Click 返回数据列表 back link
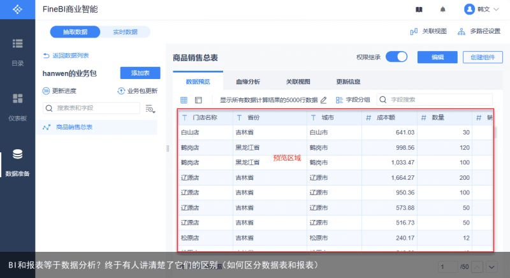Image resolution: width=510 pixels, height=278 pixels. pos(66,55)
